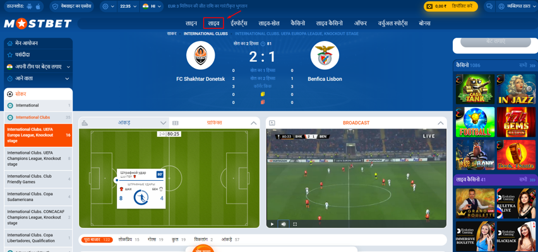Screen dimensions: 538x252
Task: Click the Shakhtar Donetsk club crest
Action: pyautogui.click(x=200, y=55)
